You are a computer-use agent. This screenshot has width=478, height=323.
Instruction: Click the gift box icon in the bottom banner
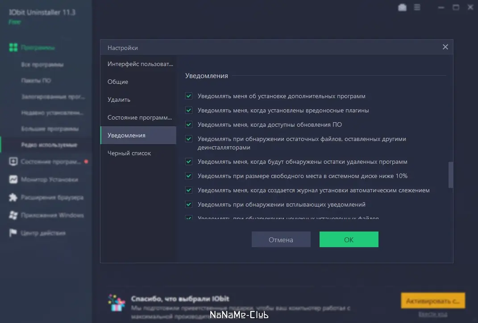(116, 302)
